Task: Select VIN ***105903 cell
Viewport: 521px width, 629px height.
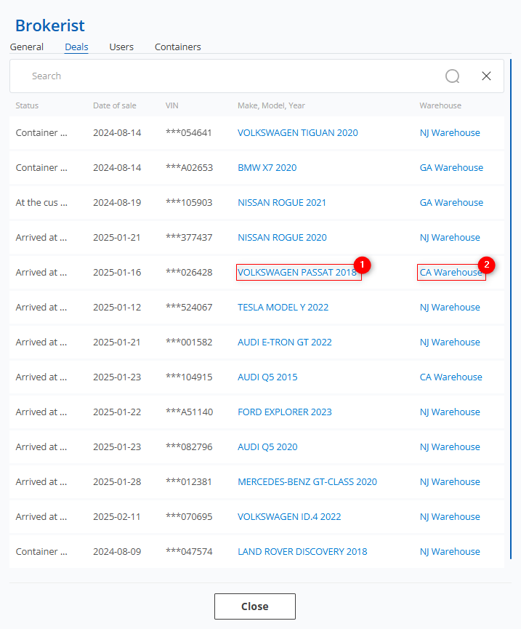Action: (189, 203)
